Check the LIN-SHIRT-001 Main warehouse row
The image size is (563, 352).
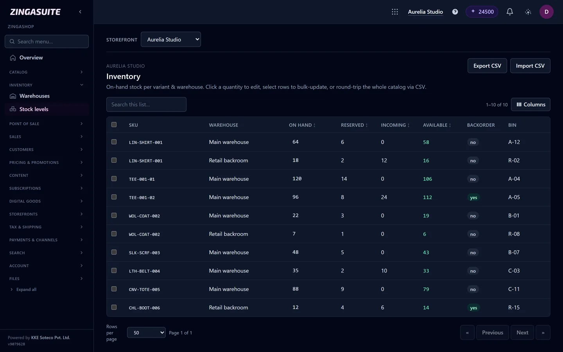[x=114, y=142]
